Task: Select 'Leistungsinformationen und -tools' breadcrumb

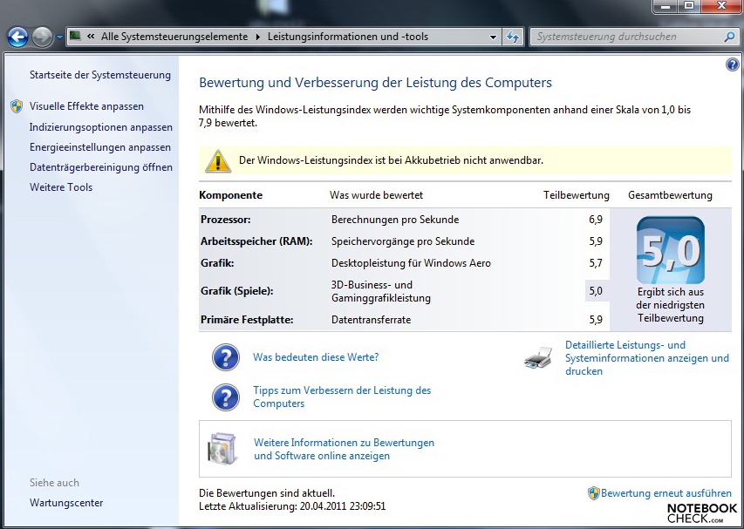Action: 348,37
